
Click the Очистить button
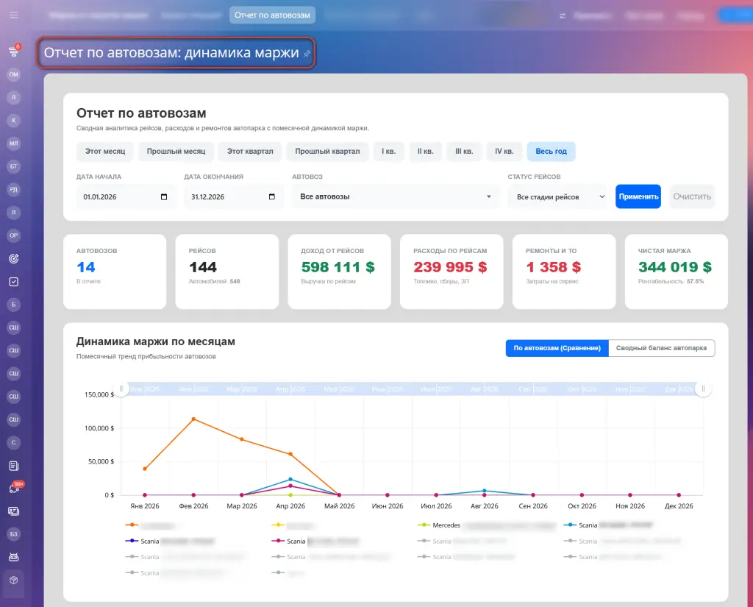(692, 196)
